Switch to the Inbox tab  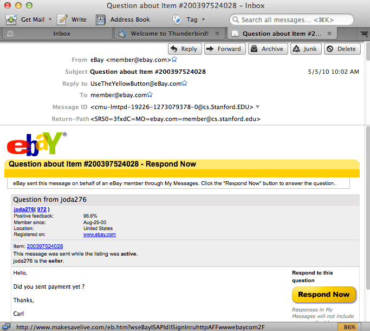click(x=57, y=34)
